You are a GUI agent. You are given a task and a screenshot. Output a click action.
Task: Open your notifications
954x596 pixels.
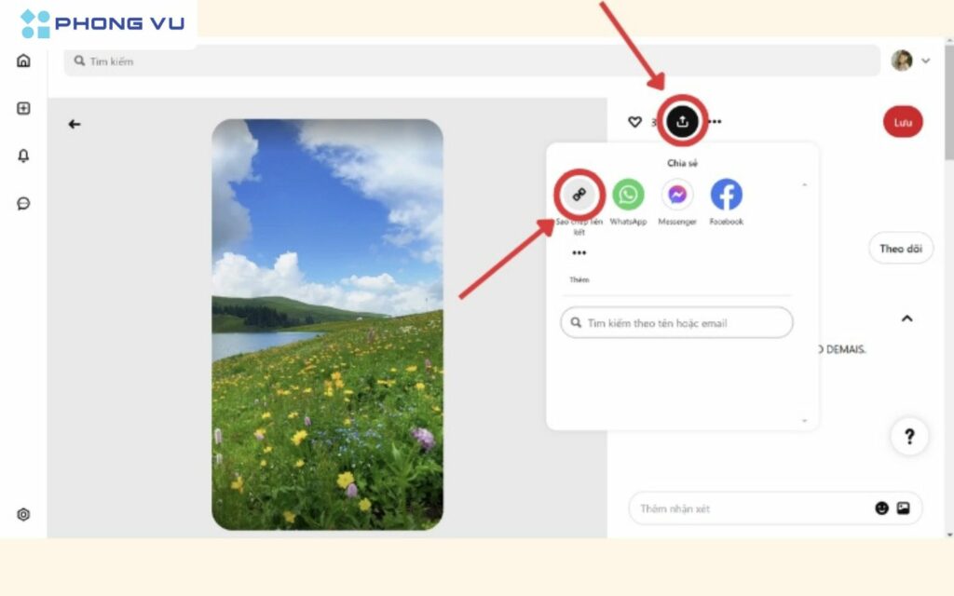tap(23, 156)
